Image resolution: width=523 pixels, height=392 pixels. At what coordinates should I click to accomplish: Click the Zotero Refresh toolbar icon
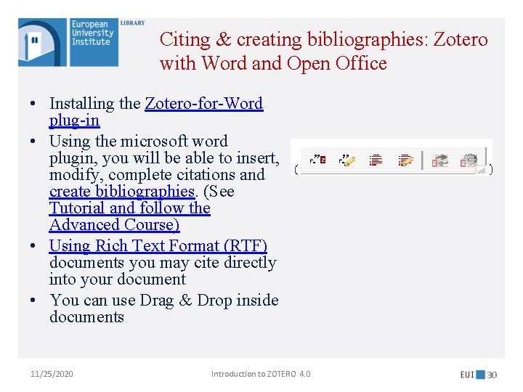pyautogui.click(x=440, y=160)
